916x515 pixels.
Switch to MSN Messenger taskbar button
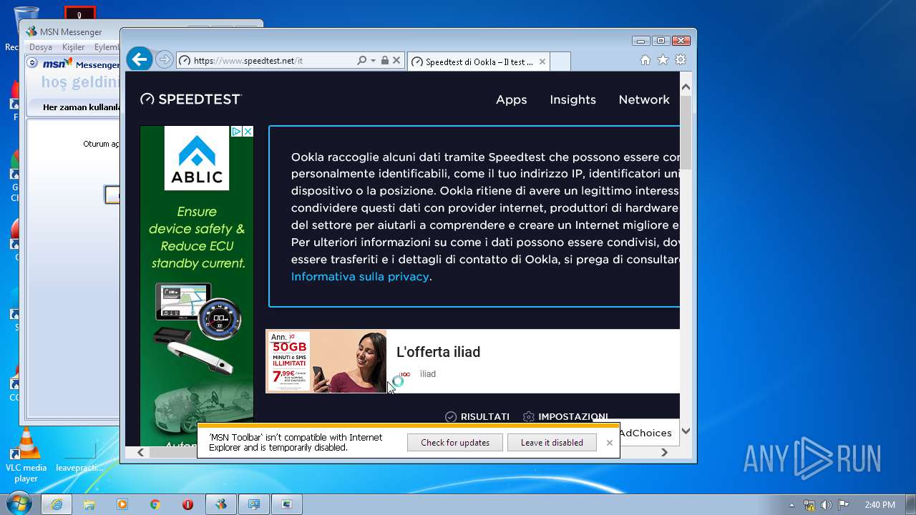tap(221, 504)
